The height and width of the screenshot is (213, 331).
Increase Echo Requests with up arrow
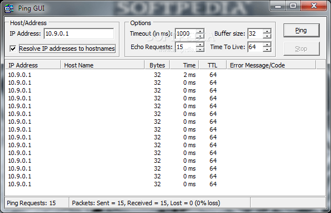click(x=200, y=45)
